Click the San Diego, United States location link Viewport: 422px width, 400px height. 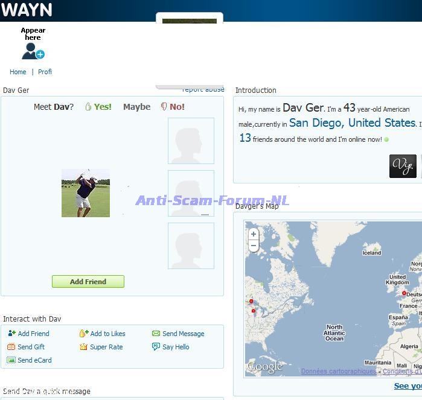tap(352, 123)
